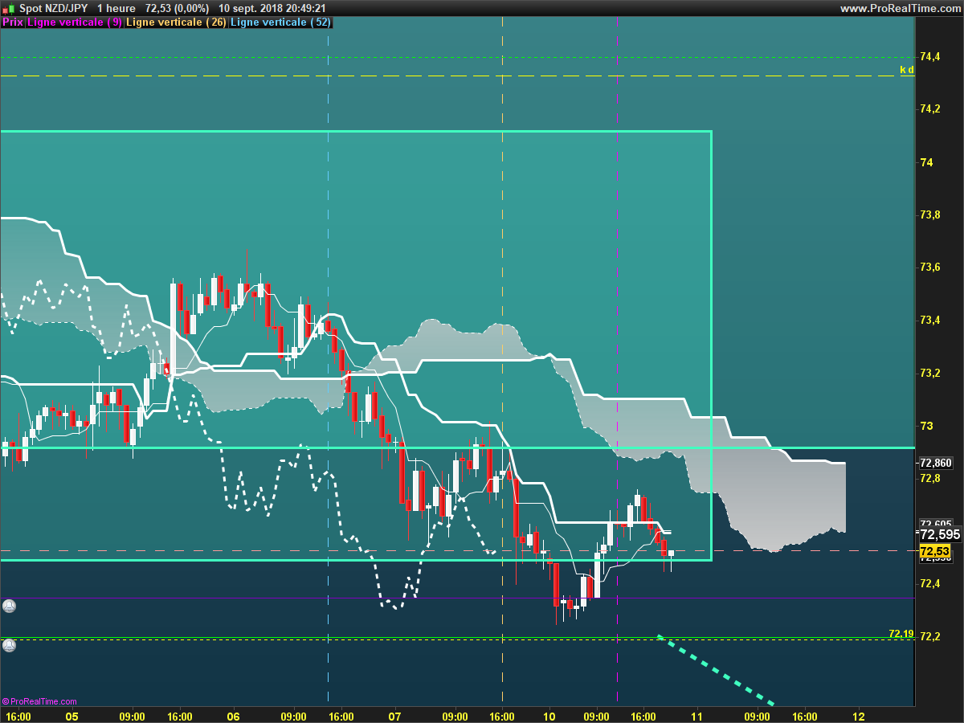The width and height of the screenshot is (964, 723).
Task: Click the yellow 72,53 current price tag
Action: click(934, 551)
